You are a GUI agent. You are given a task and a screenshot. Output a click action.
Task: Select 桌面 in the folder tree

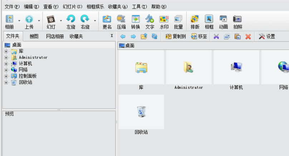[16, 45]
